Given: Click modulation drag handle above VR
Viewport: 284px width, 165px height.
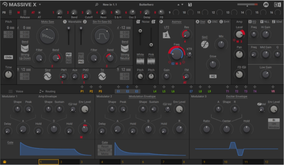Looking at the screenshot, I should (x=273, y=87).
